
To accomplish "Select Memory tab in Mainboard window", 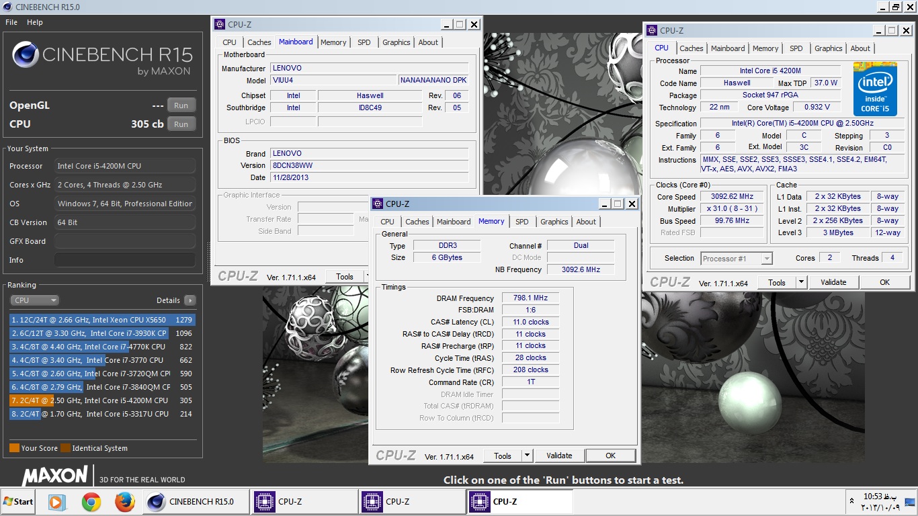I will (333, 42).
